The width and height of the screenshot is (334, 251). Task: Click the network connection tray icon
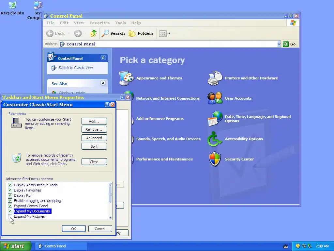(304, 246)
